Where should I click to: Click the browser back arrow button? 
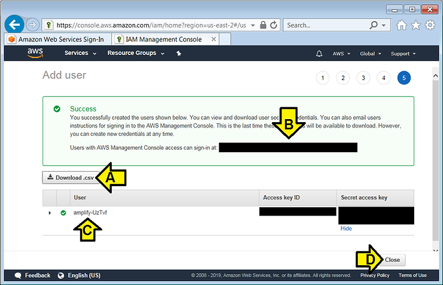[x=14, y=25]
